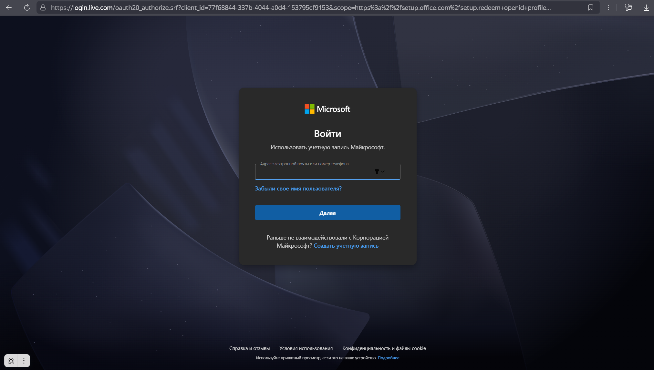Click the camera screenshot icon at bottom-left
654x370 pixels.
click(x=11, y=361)
